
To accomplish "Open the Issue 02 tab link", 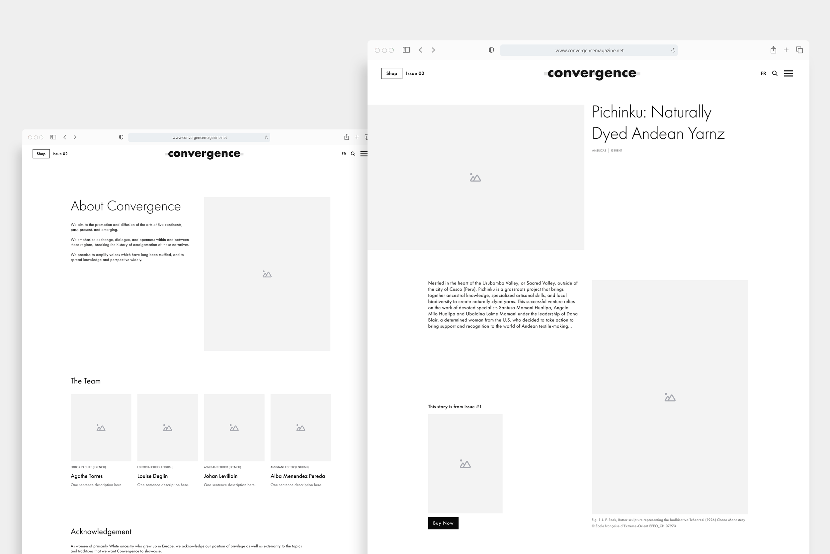I will coord(414,73).
